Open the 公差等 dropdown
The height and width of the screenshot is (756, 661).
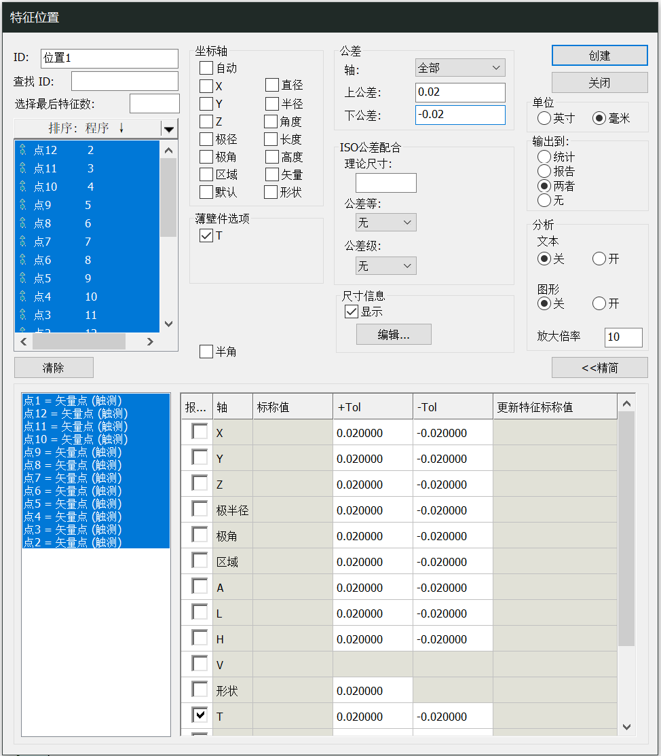click(x=385, y=222)
